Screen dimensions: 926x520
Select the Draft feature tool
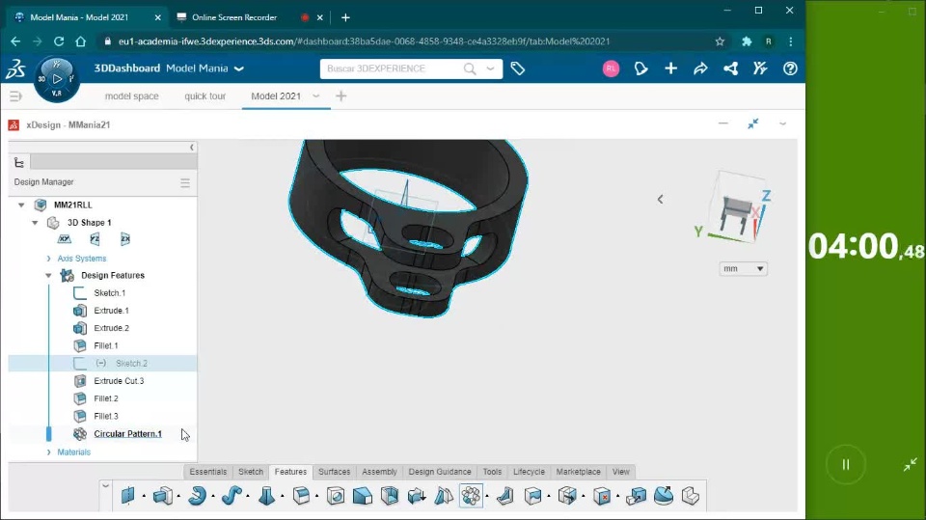coord(363,496)
